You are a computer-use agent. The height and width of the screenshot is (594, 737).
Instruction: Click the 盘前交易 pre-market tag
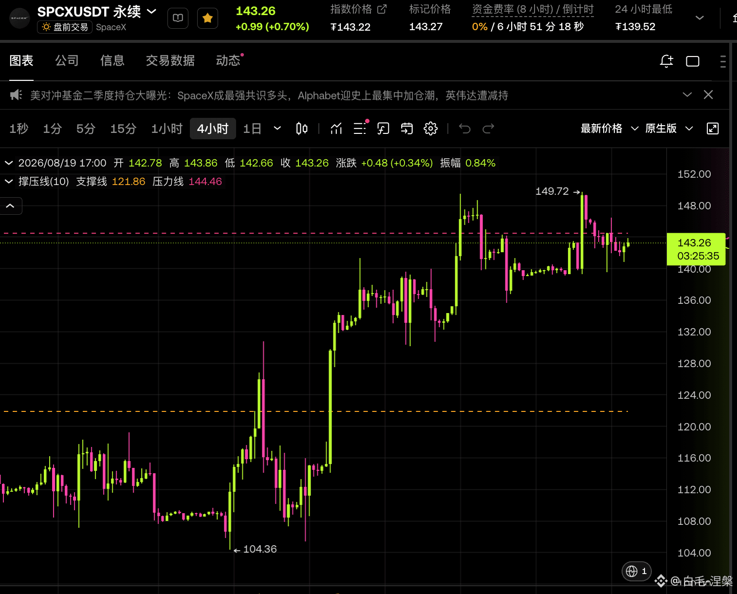pos(65,27)
